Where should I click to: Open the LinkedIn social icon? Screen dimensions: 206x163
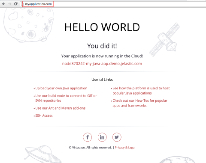102,137
